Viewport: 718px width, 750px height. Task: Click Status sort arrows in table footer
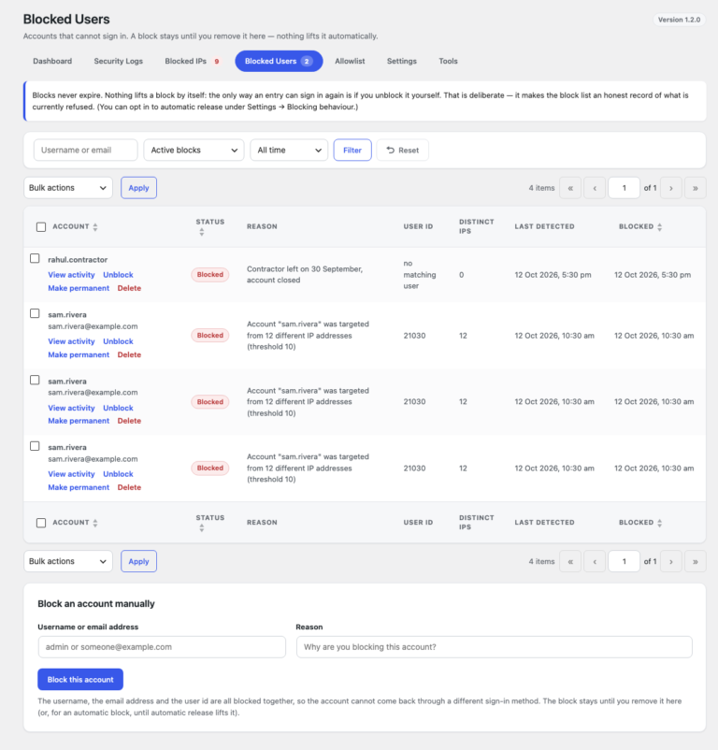[x=202, y=527]
